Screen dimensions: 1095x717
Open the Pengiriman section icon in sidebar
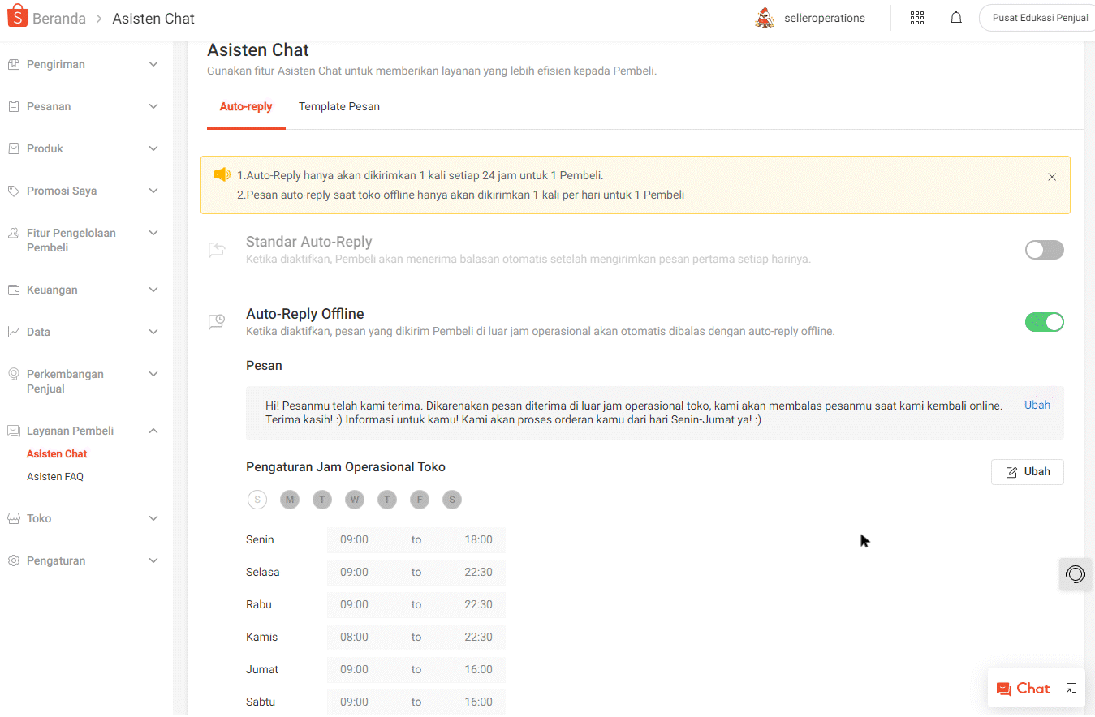[x=13, y=64]
